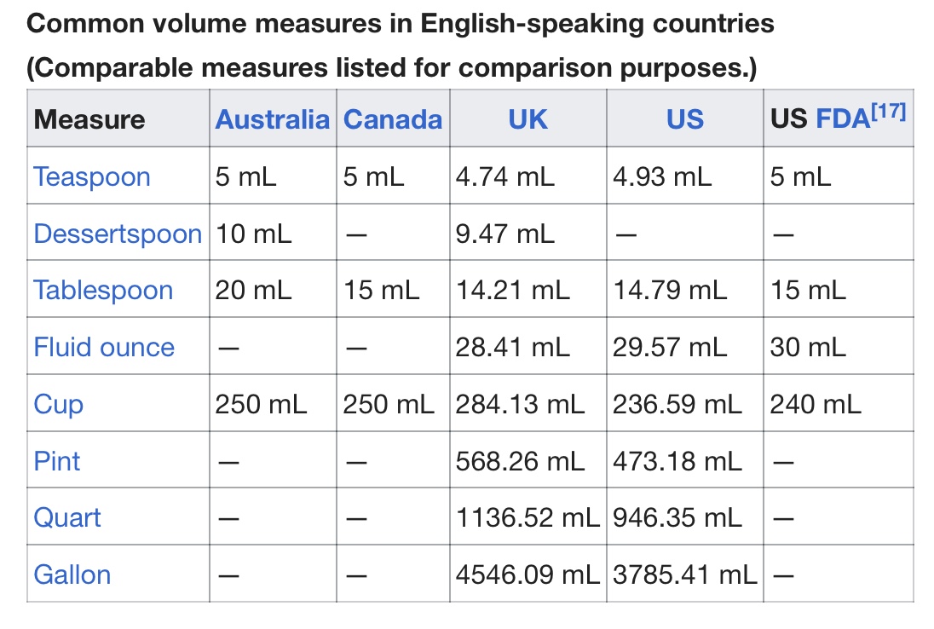Open the Teaspoon article link
The height and width of the screenshot is (629, 934).
click(92, 176)
